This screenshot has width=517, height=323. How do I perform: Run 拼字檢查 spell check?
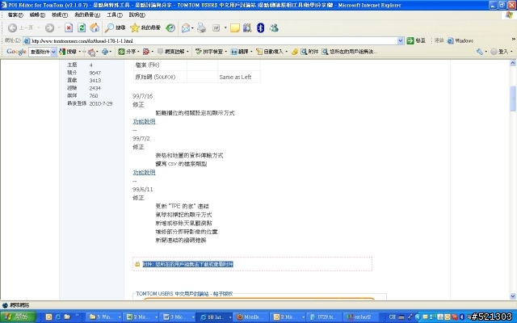tap(209, 52)
